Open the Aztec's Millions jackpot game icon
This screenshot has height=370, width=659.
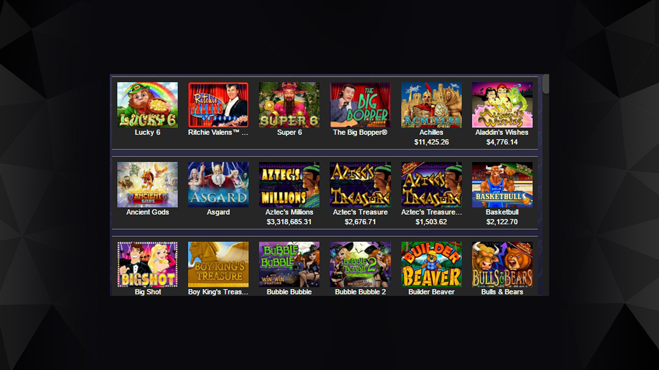click(289, 185)
